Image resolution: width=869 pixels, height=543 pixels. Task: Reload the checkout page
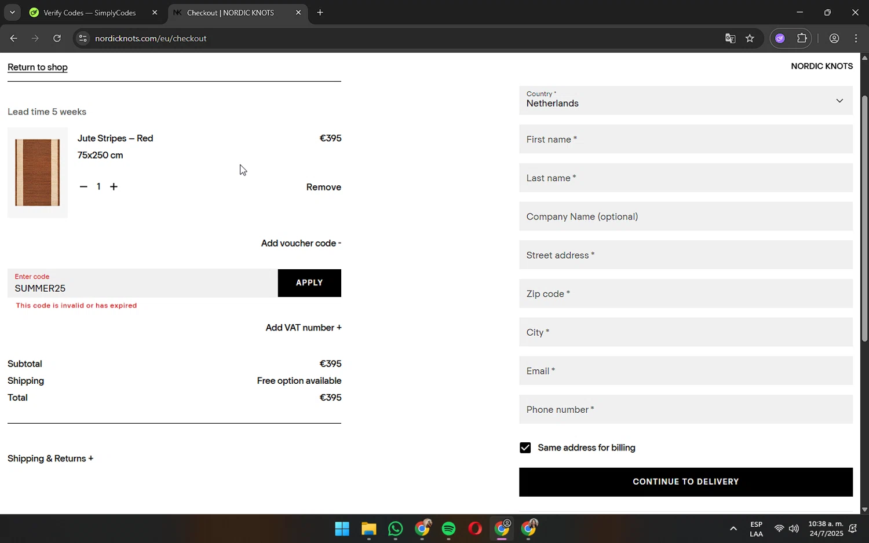(57, 38)
